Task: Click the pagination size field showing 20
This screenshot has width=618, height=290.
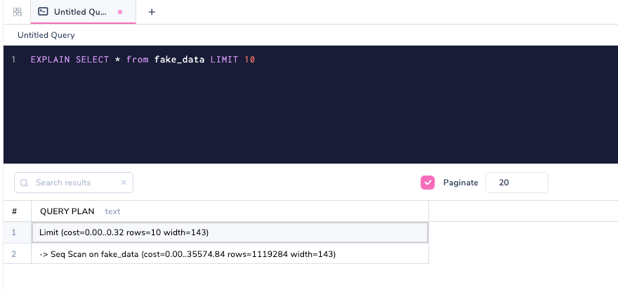Action: 516,183
